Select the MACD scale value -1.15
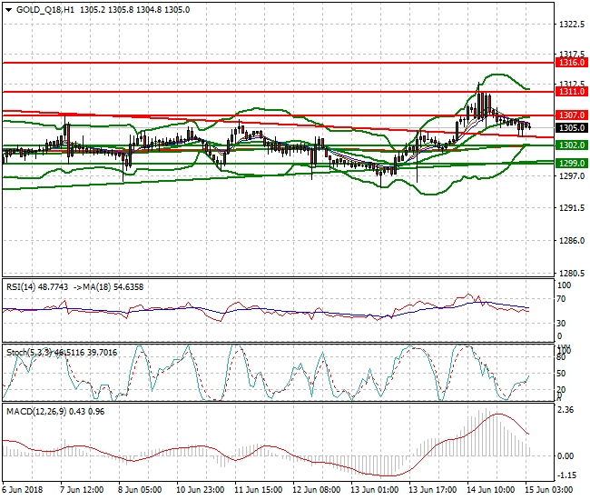 (x=566, y=475)
